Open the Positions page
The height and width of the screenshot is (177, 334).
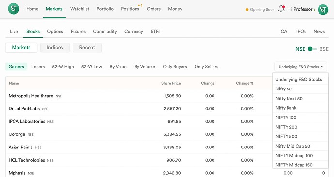(130, 9)
